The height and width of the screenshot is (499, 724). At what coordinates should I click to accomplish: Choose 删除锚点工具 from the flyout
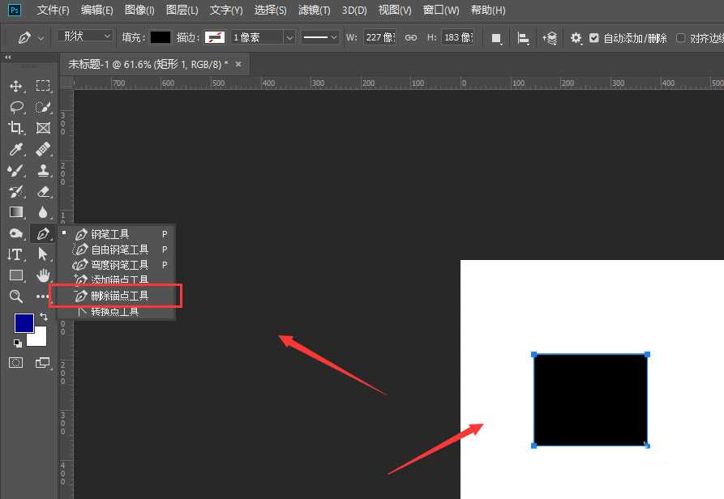point(119,296)
